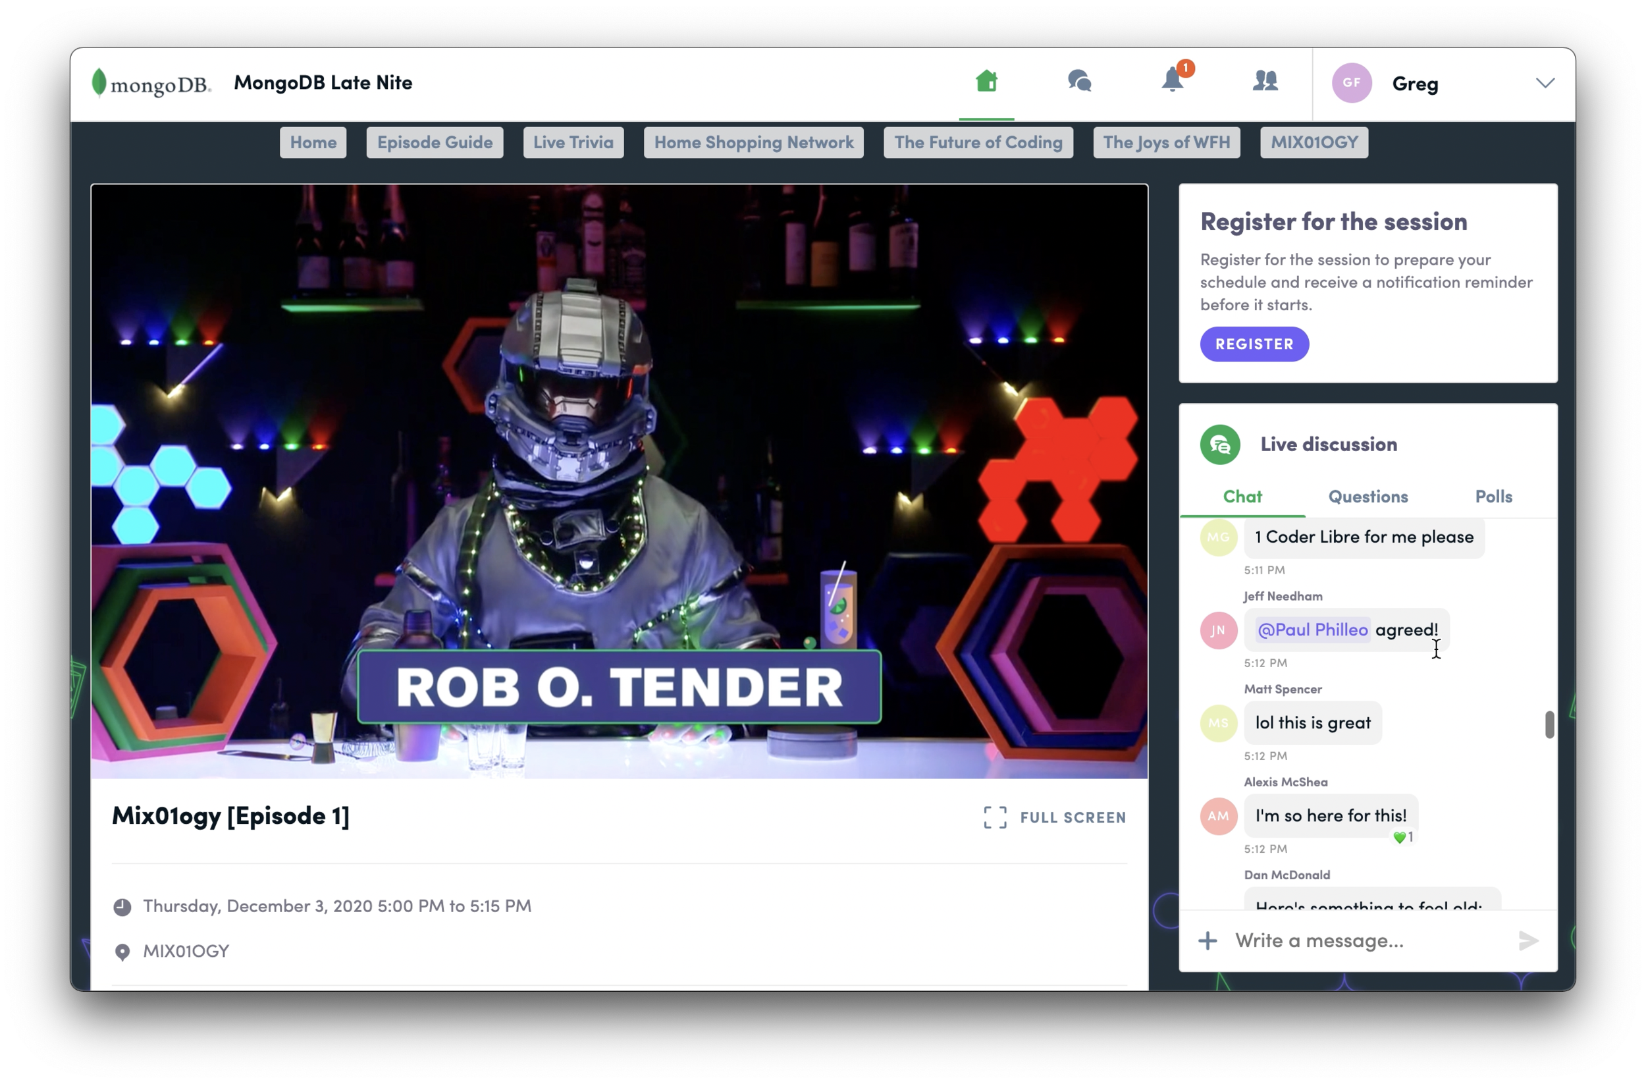Switch to the Questions tab

click(x=1367, y=497)
